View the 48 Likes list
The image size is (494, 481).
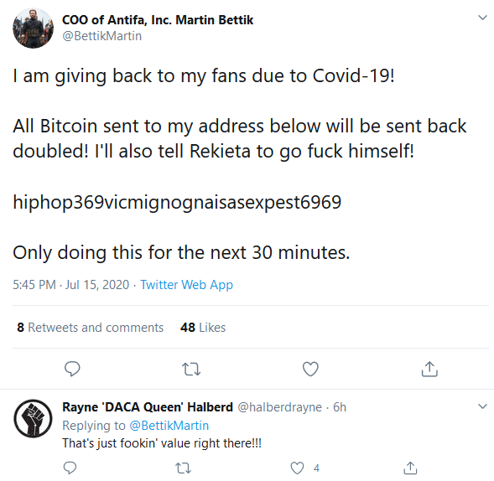point(203,328)
